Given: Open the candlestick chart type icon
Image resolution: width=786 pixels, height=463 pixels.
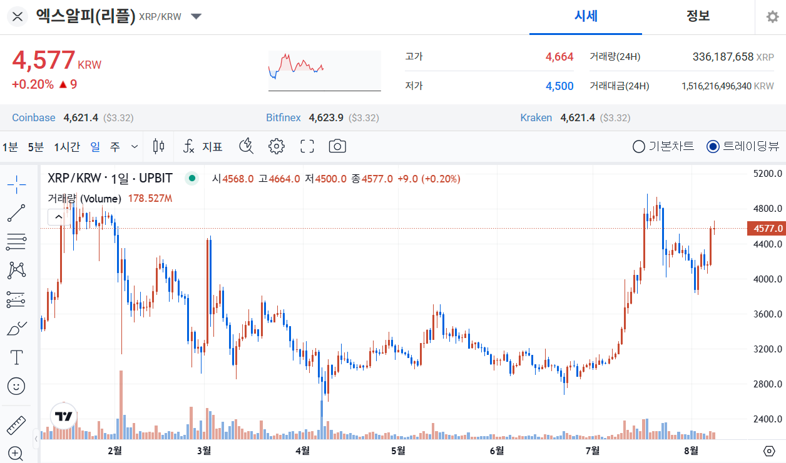Looking at the screenshot, I should tap(159, 147).
